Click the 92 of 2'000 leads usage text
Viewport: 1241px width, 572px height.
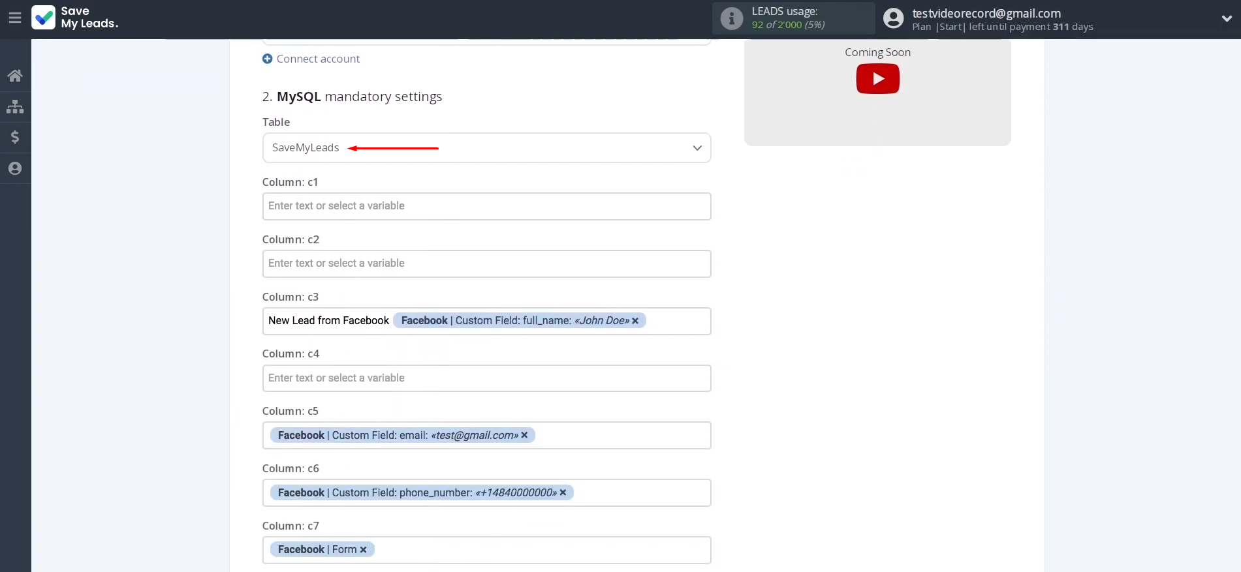click(788, 25)
